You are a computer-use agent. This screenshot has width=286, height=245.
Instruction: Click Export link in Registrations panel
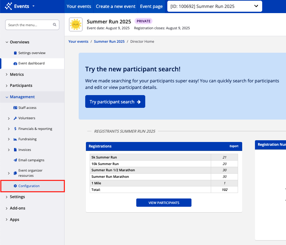click(x=234, y=146)
